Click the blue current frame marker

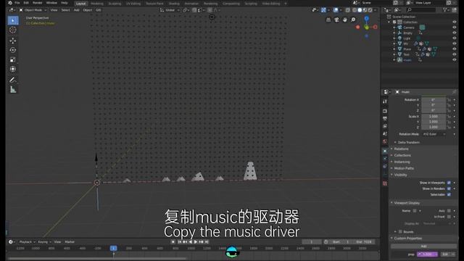click(113, 248)
